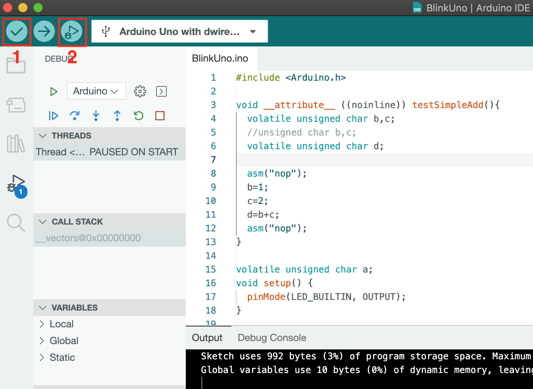Select the __vectors@0x00000000 stack frame
533x389 pixels.
(110, 238)
